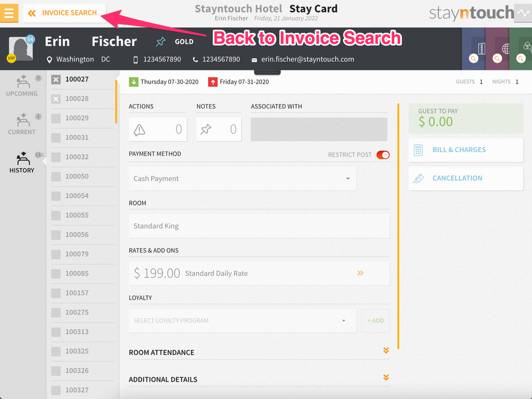Open the group card tab in green
This screenshot has height=399, width=532.
(x=521, y=49)
